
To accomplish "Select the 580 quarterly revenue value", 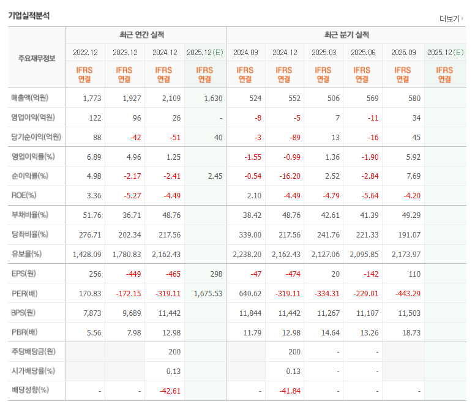I will (414, 99).
